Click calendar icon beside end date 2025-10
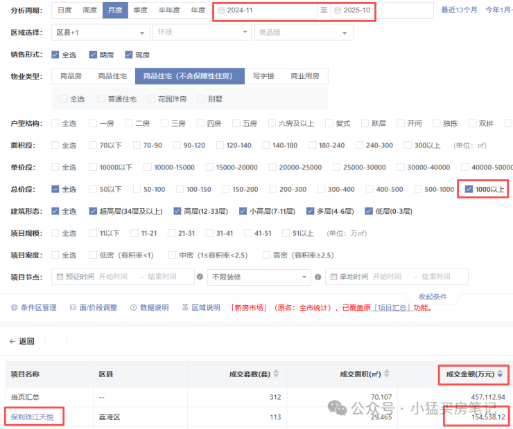This screenshot has height=429, width=513. click(x=338, y=10)
